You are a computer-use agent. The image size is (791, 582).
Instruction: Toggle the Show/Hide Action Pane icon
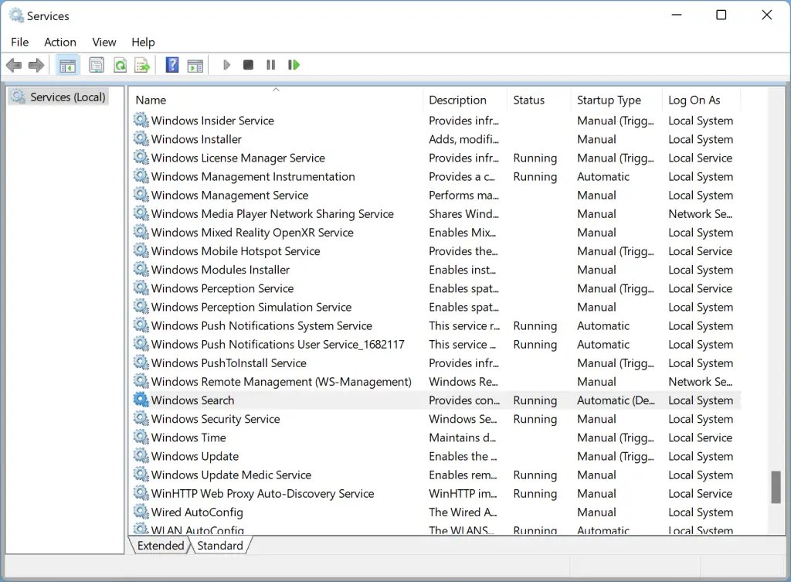195,66
